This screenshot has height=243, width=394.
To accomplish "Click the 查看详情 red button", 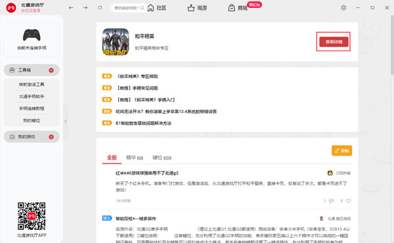I will click(x=334, y=42).
